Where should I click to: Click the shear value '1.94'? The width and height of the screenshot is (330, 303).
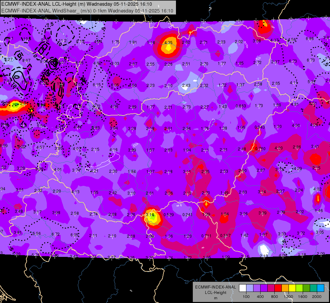187,150
